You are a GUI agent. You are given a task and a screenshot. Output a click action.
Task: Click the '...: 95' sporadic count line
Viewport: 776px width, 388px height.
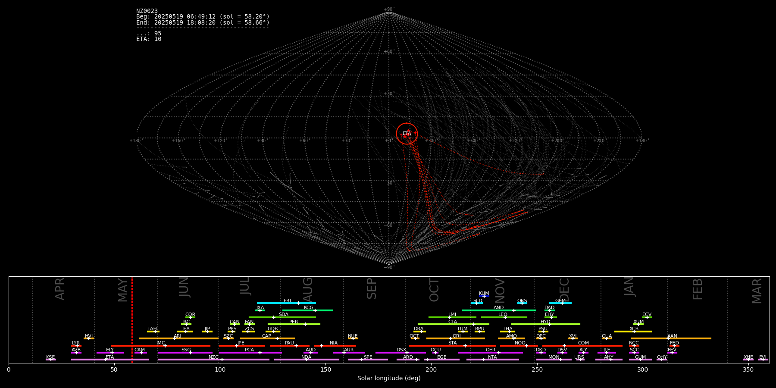[x=149, y=33]
